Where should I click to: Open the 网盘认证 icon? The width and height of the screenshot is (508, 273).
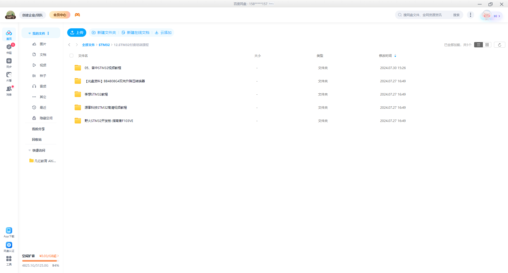[x=9, y=247]
